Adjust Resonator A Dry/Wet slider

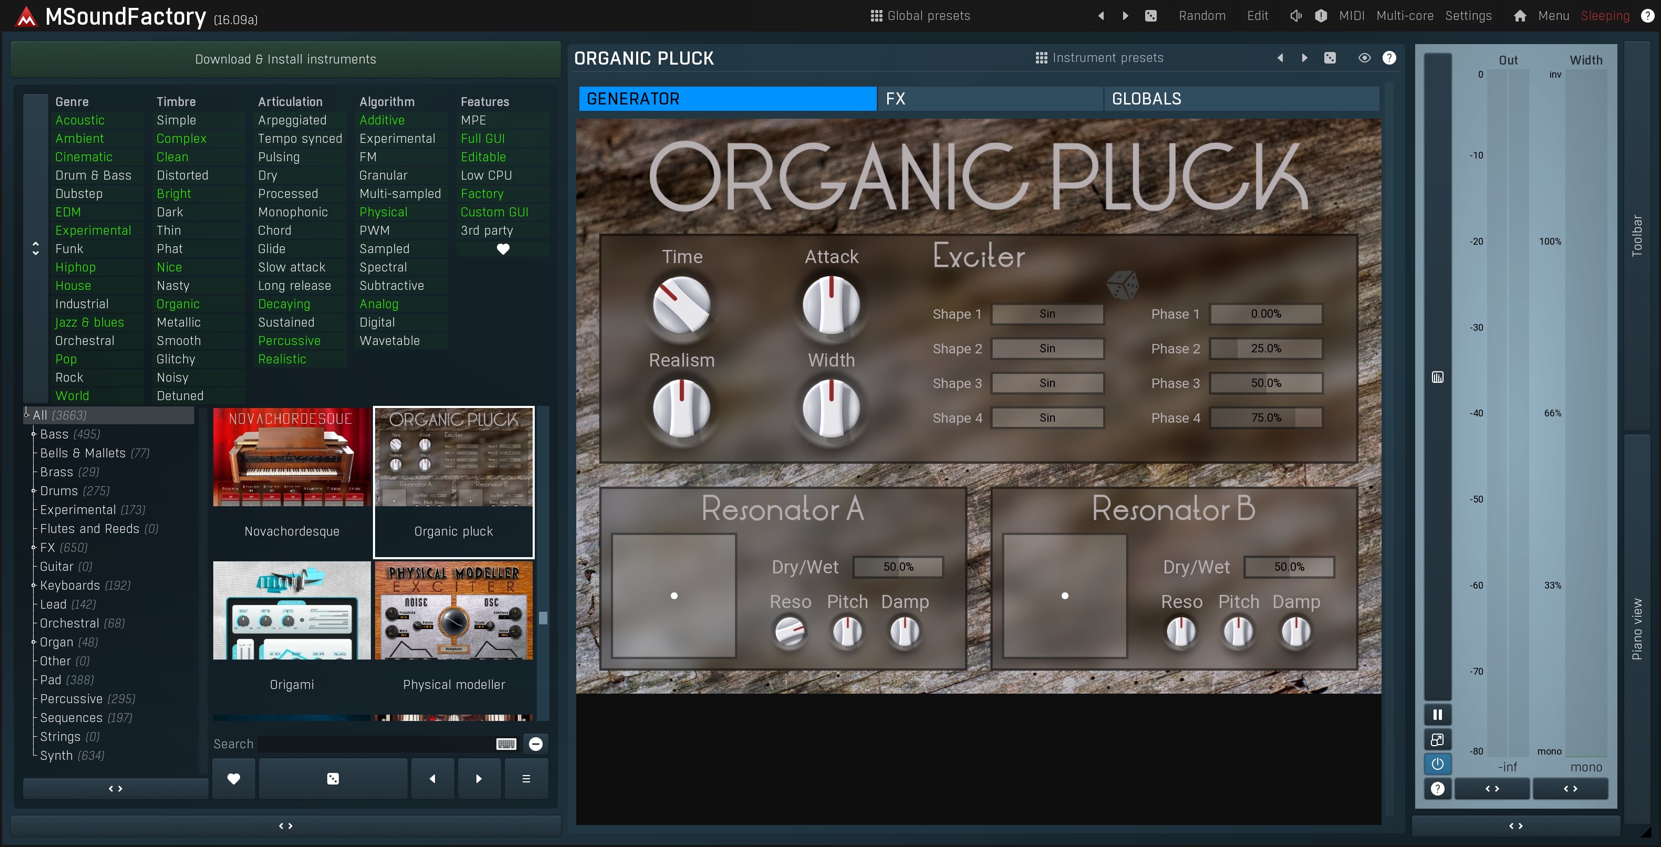tap(898, 567)
